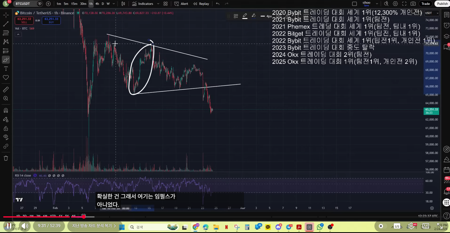The height and width of the screenshot is (233, 450).
Task: Open the Alerts clock panel icon
Action: point(447,26)
